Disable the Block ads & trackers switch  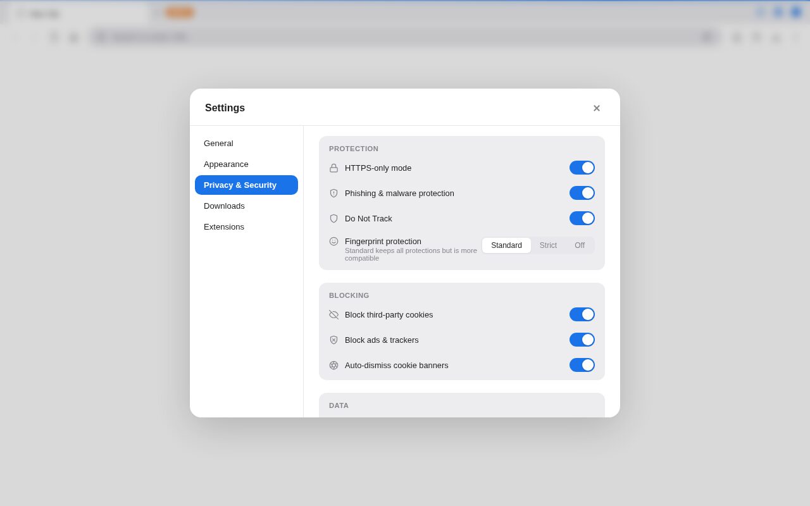click(582, 340)
